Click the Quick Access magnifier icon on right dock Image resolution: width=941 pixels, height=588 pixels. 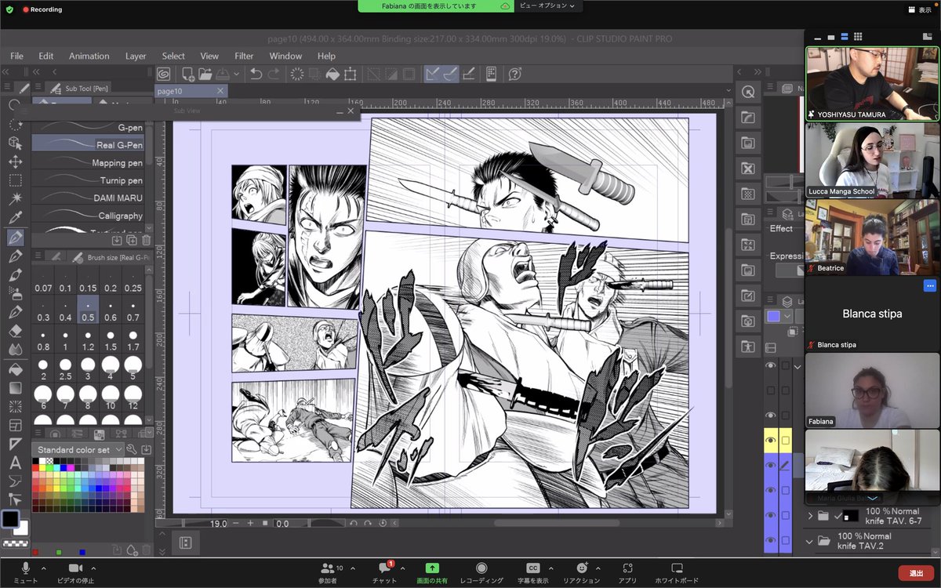748,92
